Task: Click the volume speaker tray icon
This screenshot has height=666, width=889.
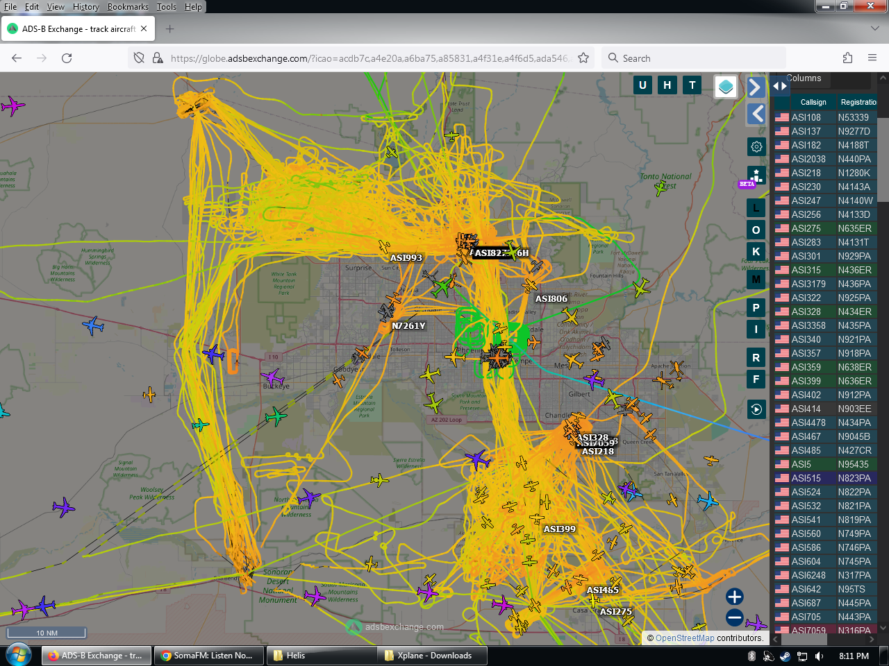Action: 820,656
